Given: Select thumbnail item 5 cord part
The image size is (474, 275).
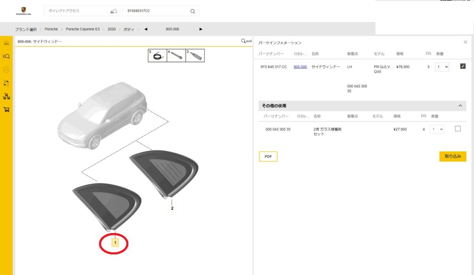Looking at the screenshot, I should click(x=157, y=56).
